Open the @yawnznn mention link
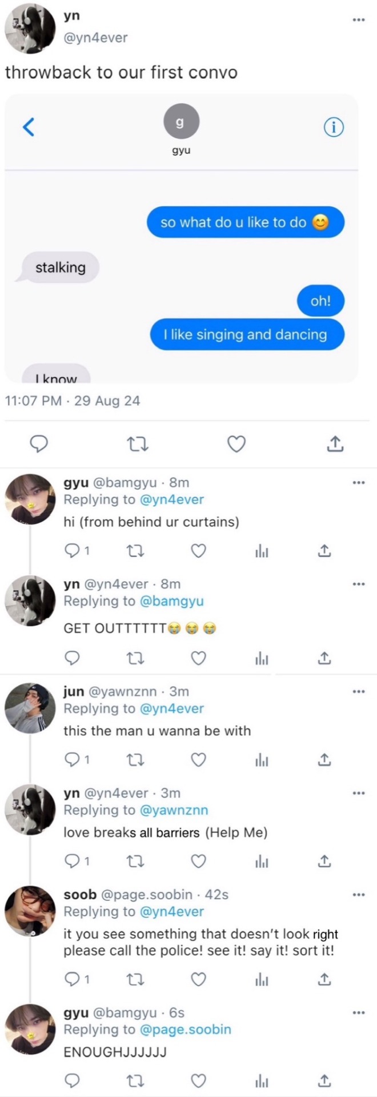 coord(174,810)
